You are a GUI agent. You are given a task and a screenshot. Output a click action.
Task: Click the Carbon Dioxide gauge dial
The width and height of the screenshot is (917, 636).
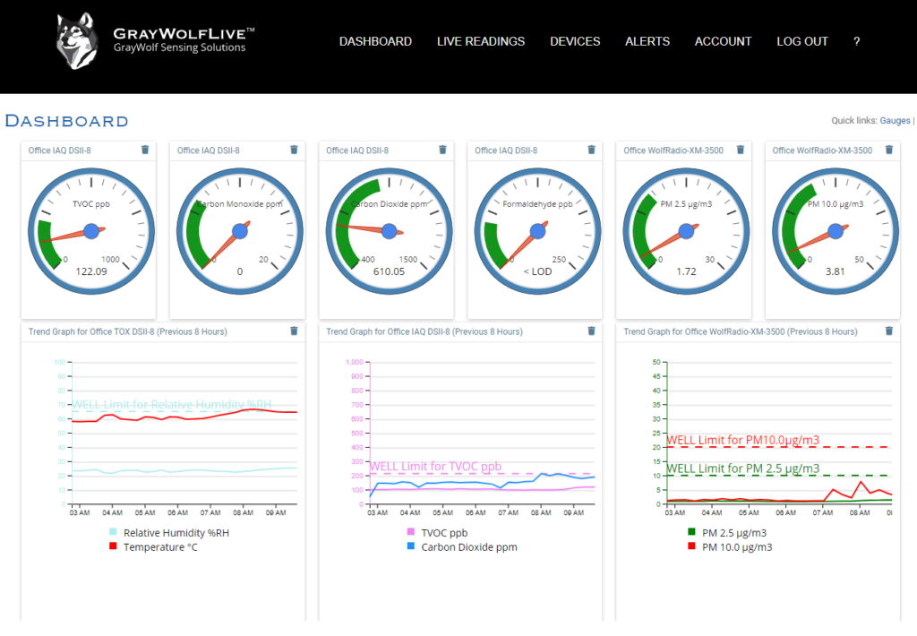click(x=389, y=231)
